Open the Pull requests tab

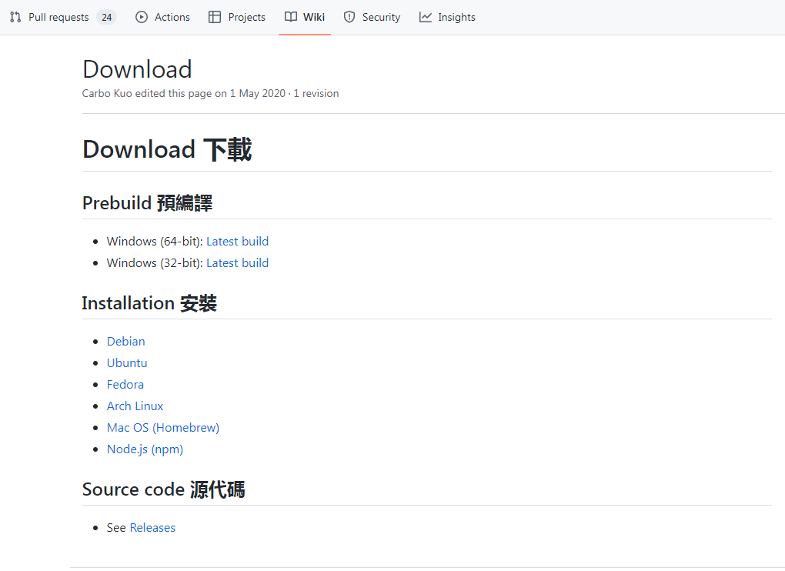63,17
